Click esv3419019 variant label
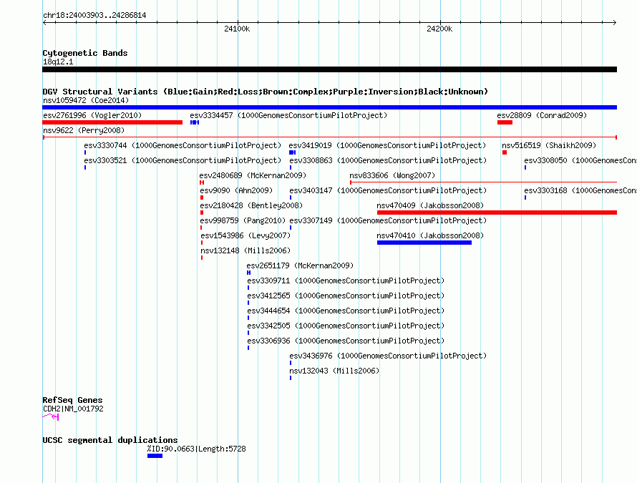The image size is (637, 483). pyautogui.click(x=387, y=145)
